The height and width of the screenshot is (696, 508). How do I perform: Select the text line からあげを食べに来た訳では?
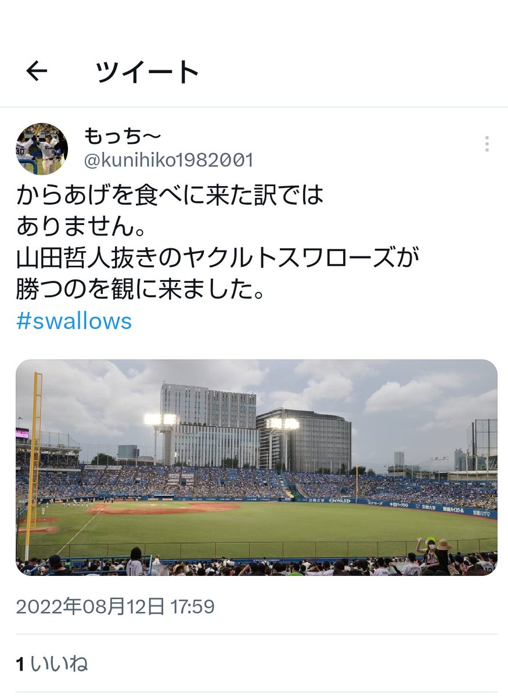(x=170, y=196)
